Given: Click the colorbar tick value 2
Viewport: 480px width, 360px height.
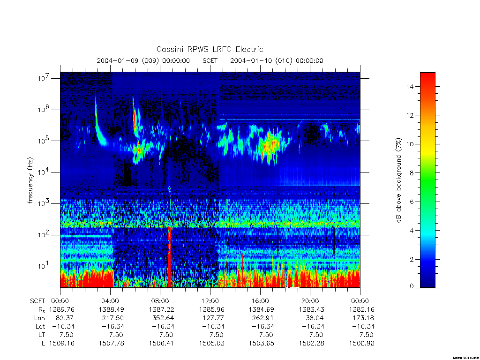Looking at the screenshot, I should click(412, 259).
